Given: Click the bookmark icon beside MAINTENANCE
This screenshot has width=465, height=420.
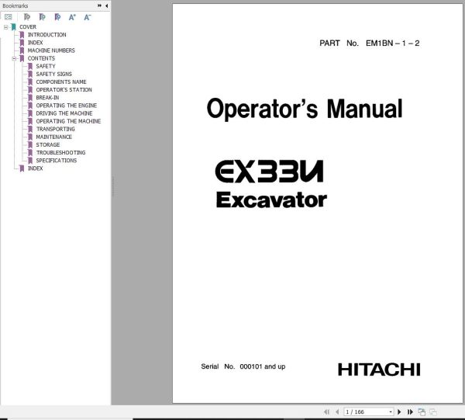Looking at the screenshot, I should tap(30, 137).
